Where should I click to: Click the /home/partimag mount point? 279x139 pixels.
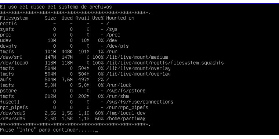click(126, 118)
